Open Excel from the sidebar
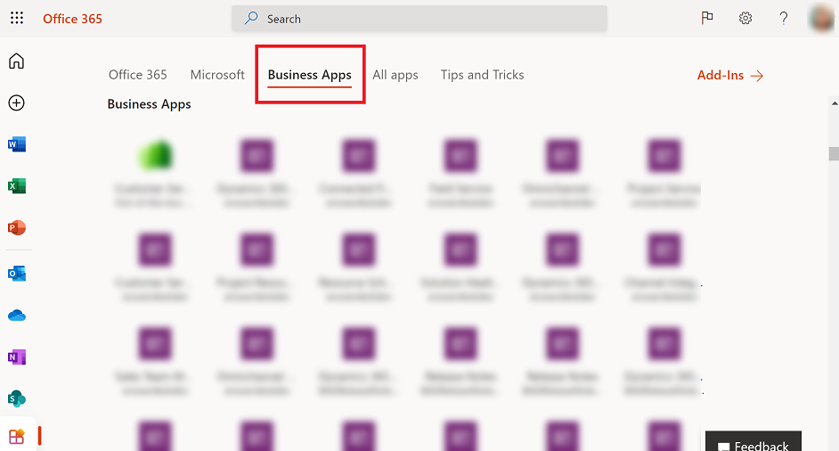The width and height of the screenshot is (839, 451). [x=17, y=186]
